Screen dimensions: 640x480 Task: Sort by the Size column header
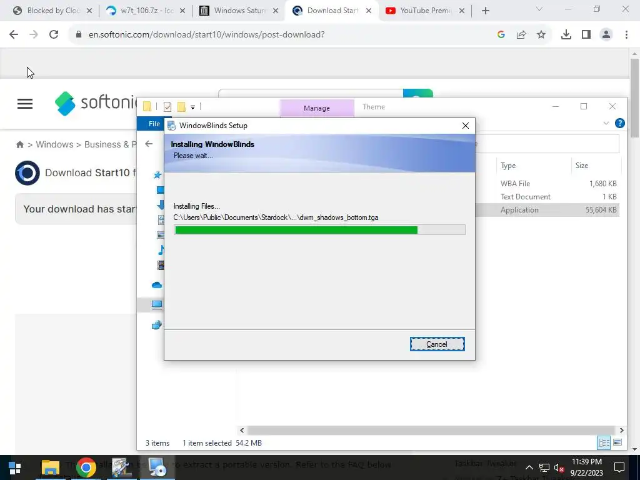click(x=582, y=165)
